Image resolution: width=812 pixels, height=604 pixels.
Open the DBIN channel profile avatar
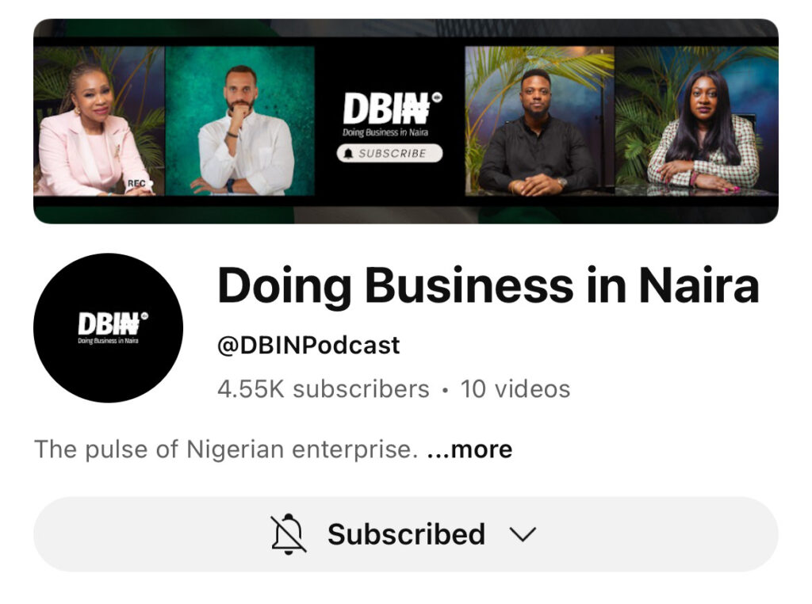coord(108,327)
